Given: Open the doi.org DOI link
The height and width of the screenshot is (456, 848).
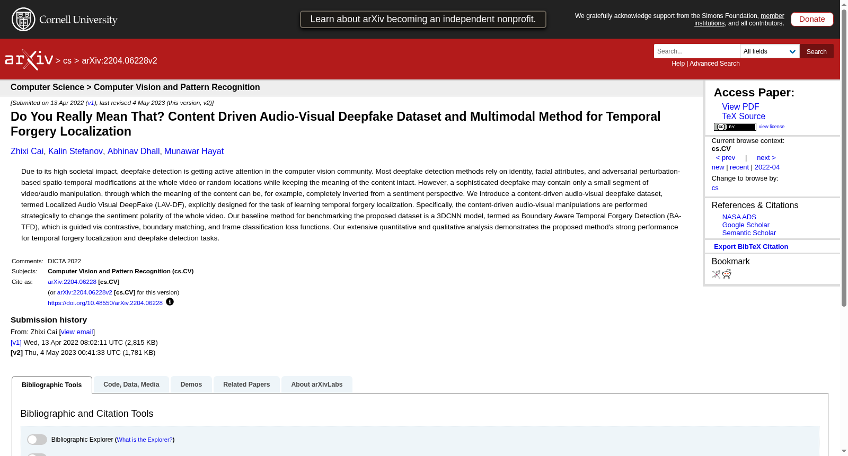Looking at the screenshot, I should click(x=105, y=303).
